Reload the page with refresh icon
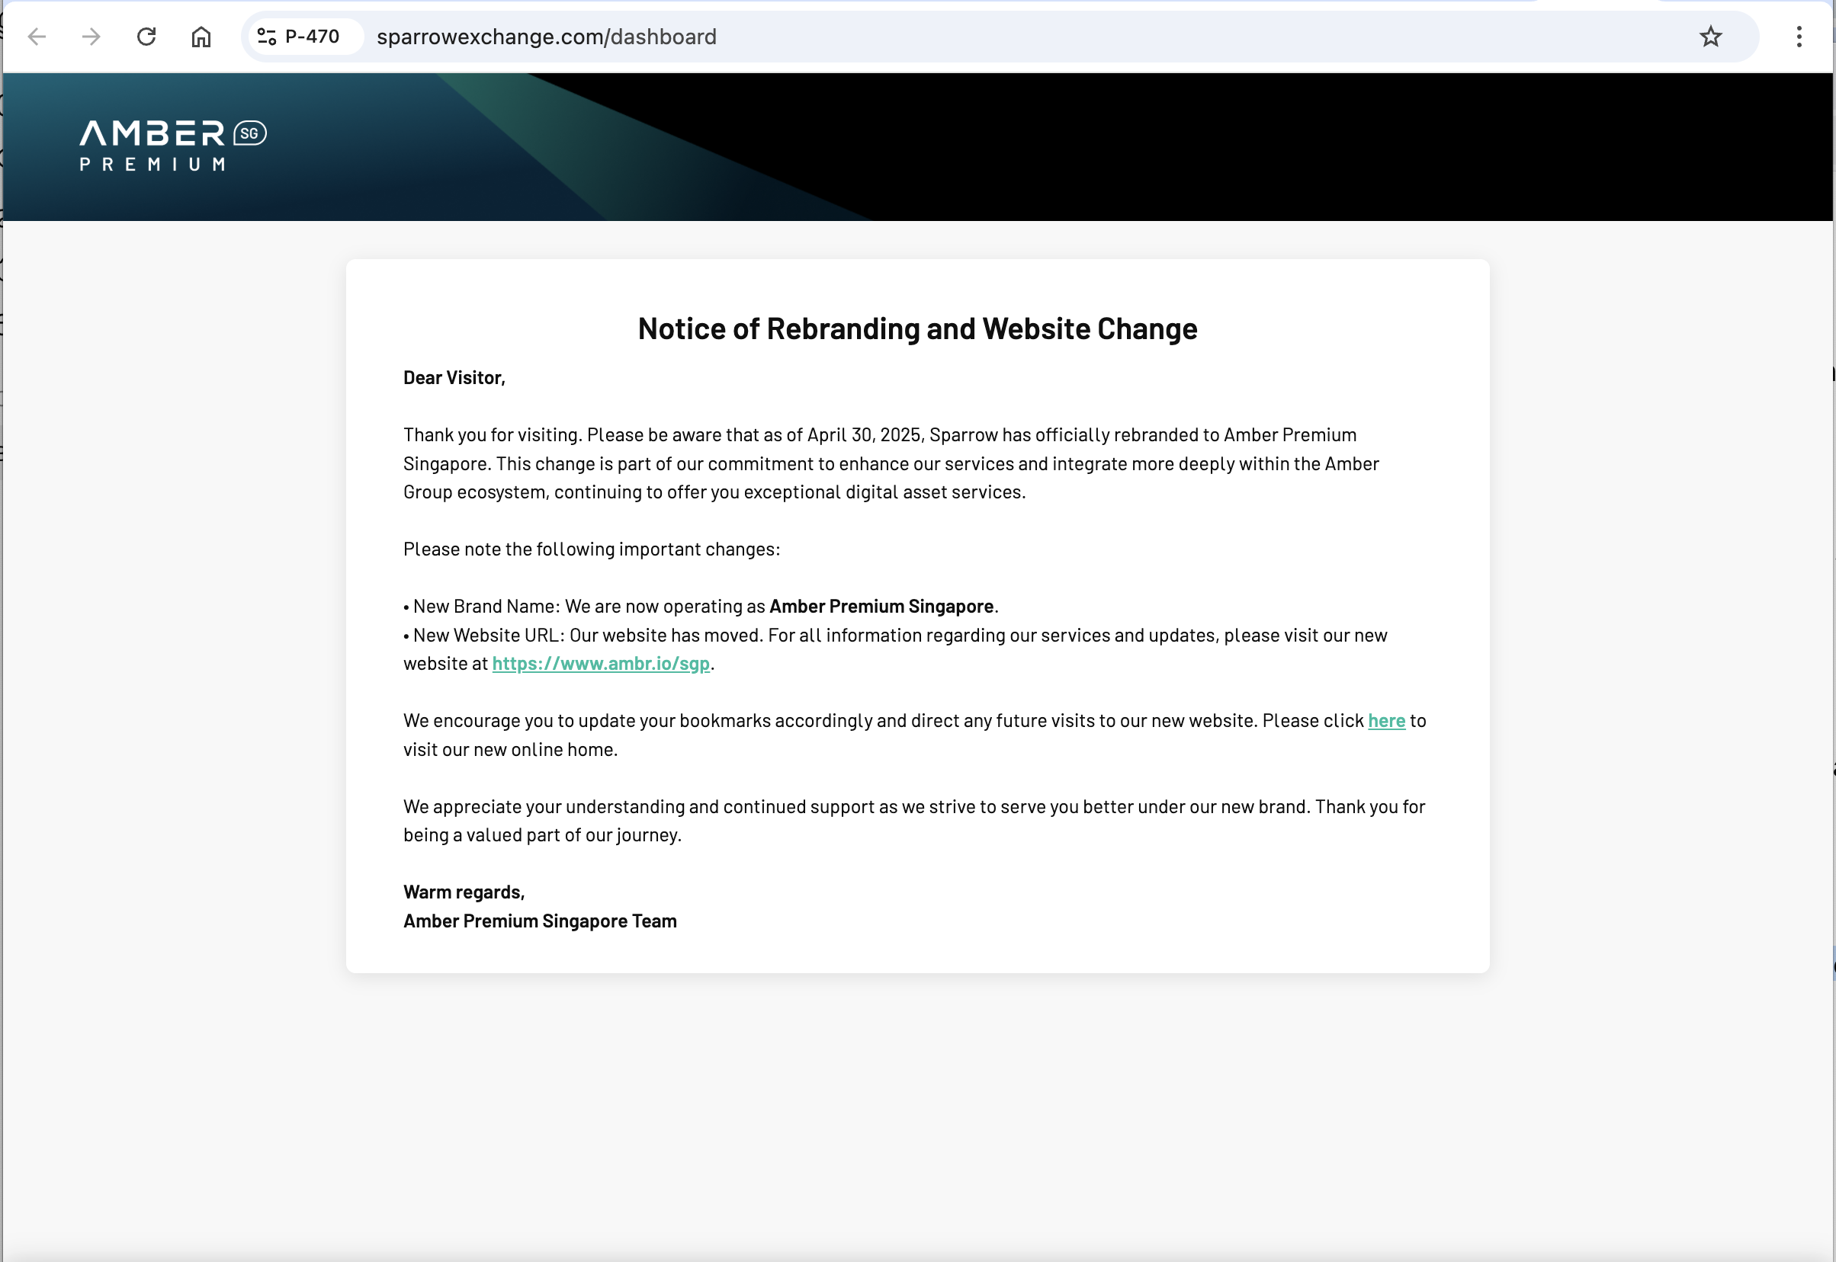Image resolution: width=1836 pixels, height=1262 pixels. (x=146, y=37)
